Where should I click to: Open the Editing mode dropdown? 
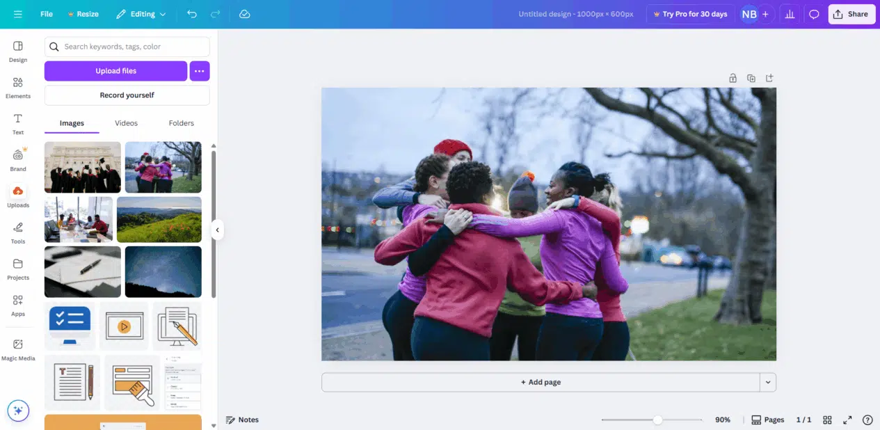pos(141,13)
